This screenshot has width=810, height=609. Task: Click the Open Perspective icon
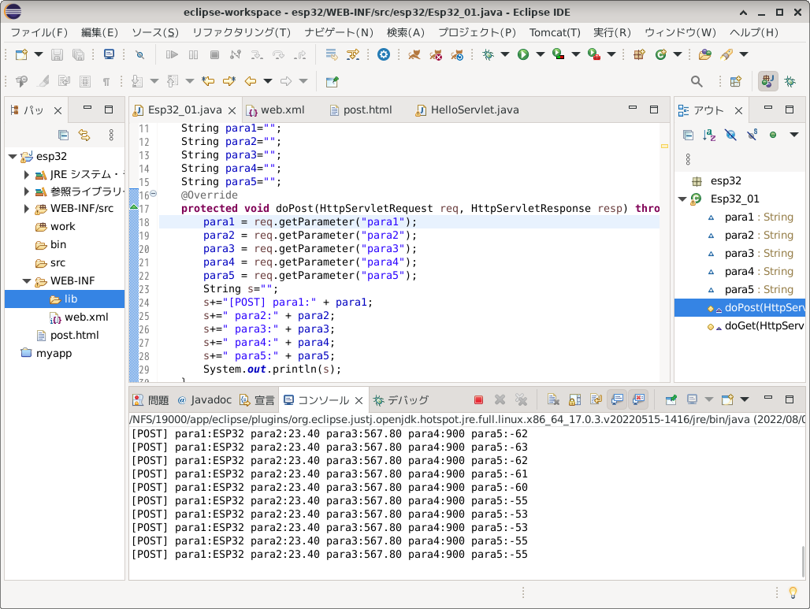coord(736,81)
